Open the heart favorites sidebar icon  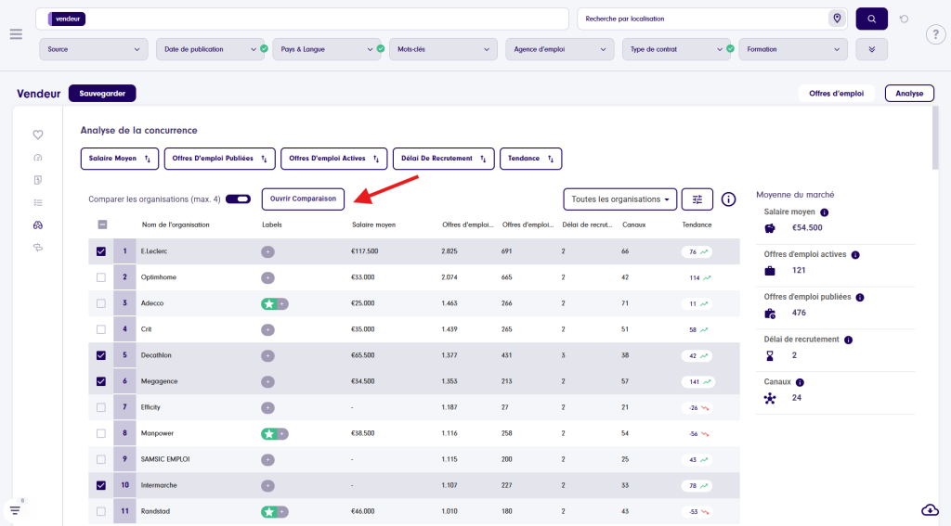[x=38, y=135]
